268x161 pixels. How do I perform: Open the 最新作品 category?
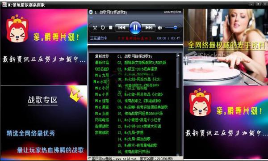pyautogui.click(x=102, y=63)
